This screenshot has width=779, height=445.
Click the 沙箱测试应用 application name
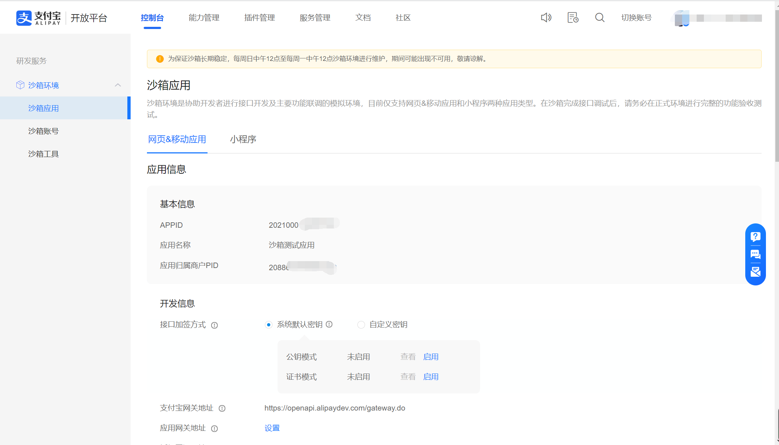[291, 245]
